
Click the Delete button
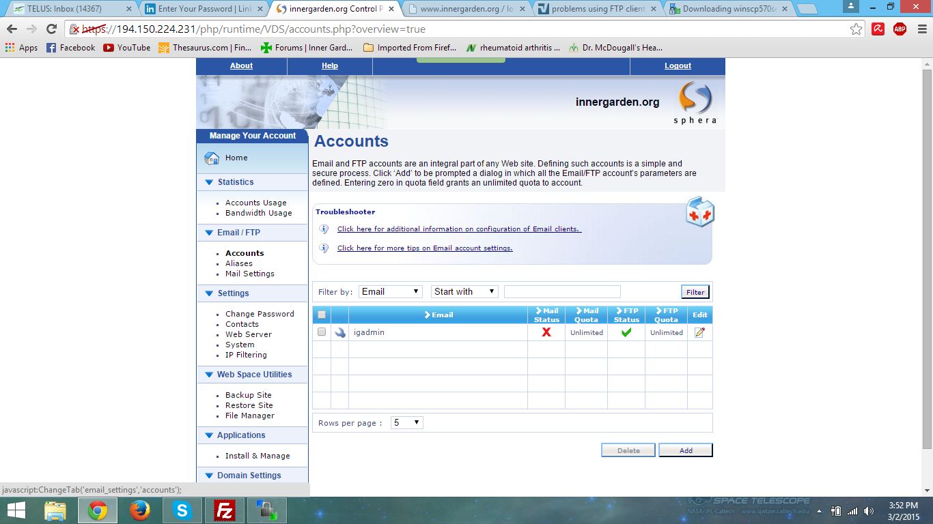pyautogui.click(x=628, y=450)
